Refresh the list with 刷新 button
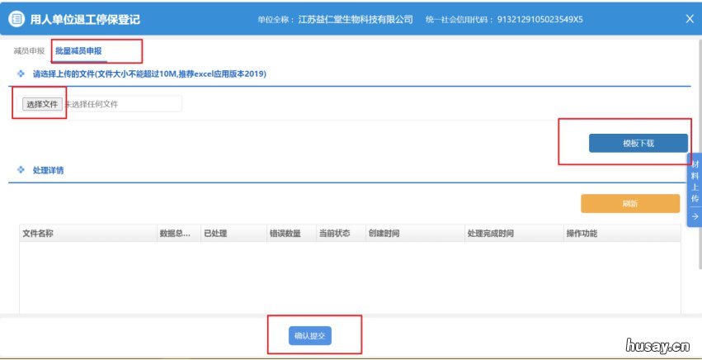The height and width of the screenshot is (360, 702). pos(630,204)
